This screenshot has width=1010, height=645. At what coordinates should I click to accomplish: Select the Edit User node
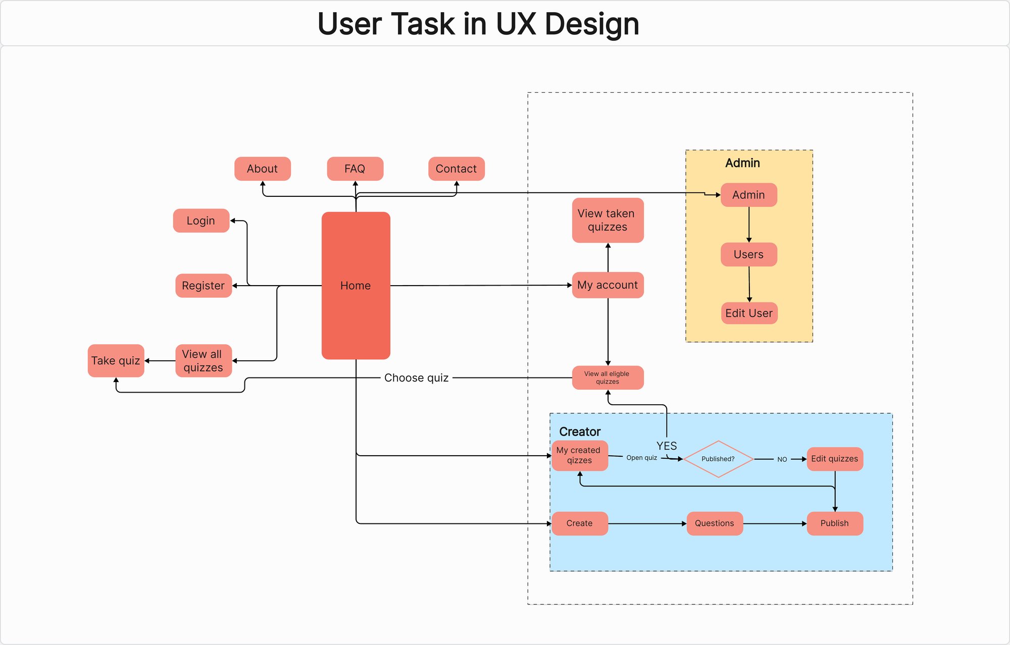click(x=749, y=313)
